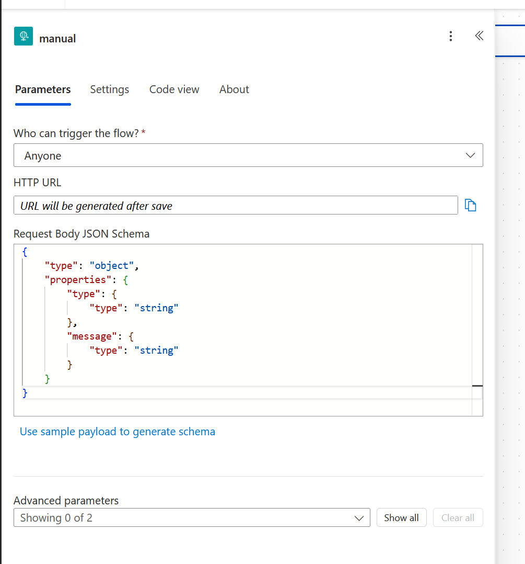
Task: Go to the About tab
Action: point(234,89)
